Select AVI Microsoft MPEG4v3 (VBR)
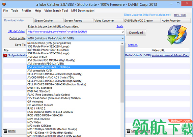 coord(74,64)
